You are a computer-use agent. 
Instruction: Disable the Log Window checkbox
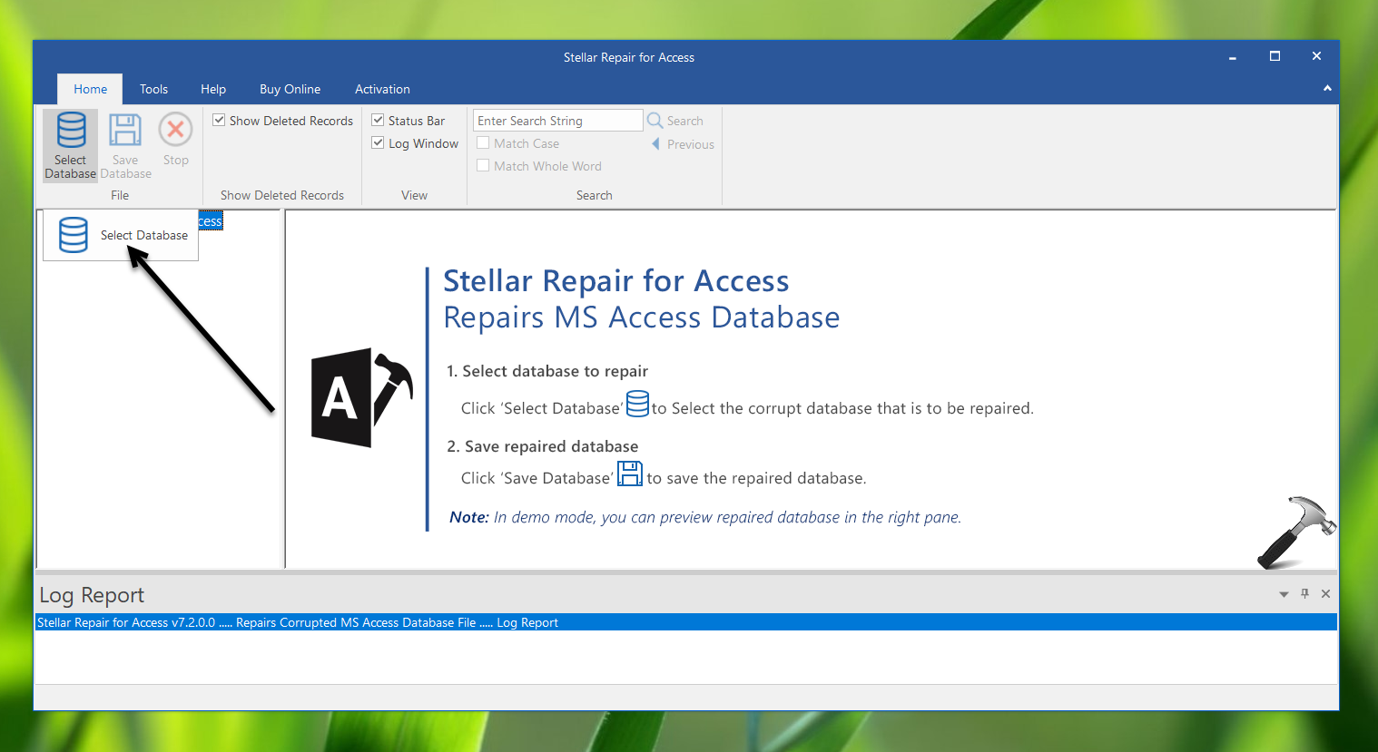point(378,143)
